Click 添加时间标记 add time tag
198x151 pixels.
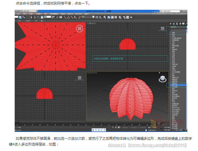[152, 130]
